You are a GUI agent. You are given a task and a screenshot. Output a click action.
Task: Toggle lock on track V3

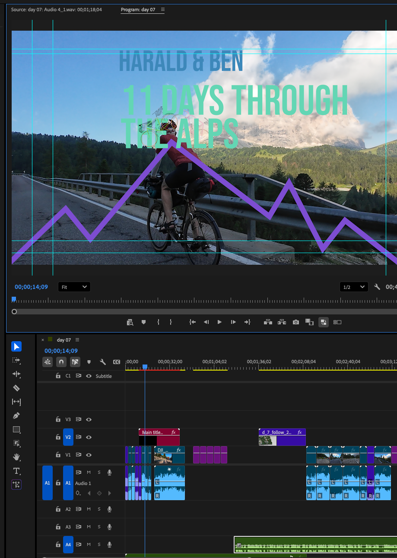click(x=58, y=419)
